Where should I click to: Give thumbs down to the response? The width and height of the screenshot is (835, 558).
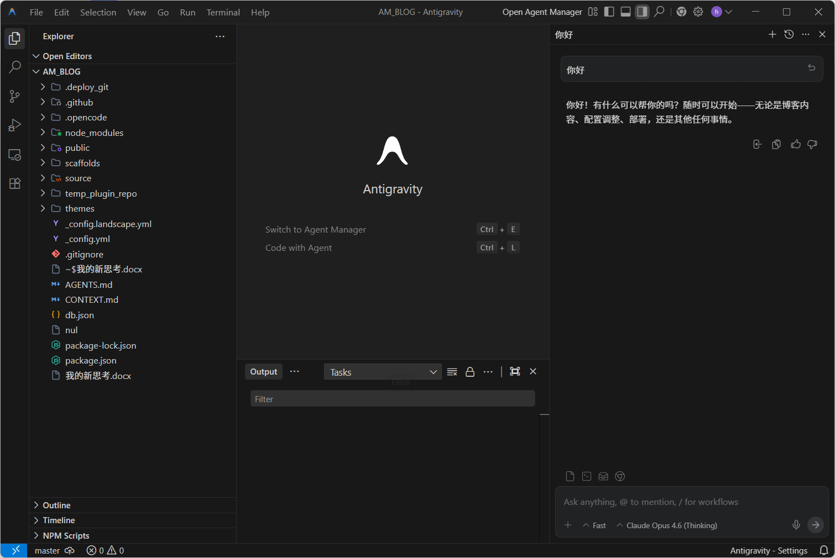pos(812,144)
